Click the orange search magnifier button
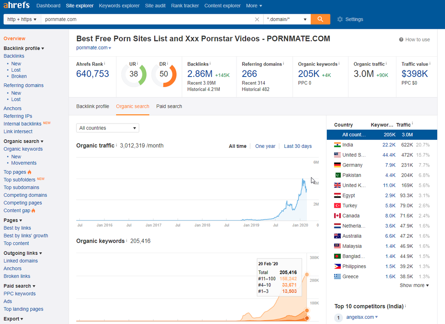The image size is (445, 324). point(320,19)
